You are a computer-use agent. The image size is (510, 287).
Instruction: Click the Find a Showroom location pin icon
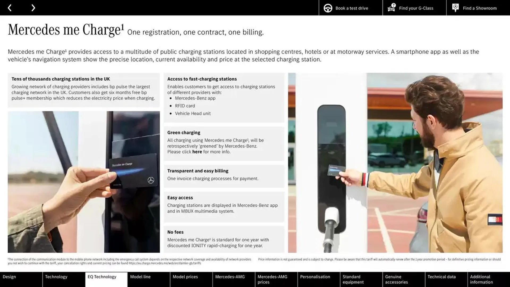click(456, 7)
